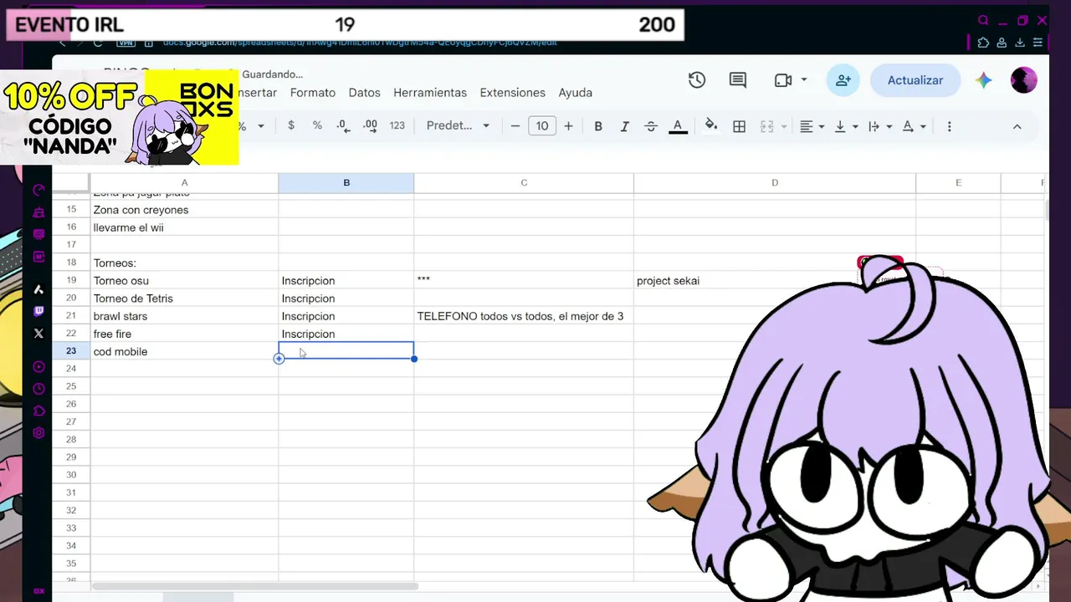This screenshot has height=602, width=1071.
Task: Open the fill color paint bucket
Action: (x=711, y=126)
